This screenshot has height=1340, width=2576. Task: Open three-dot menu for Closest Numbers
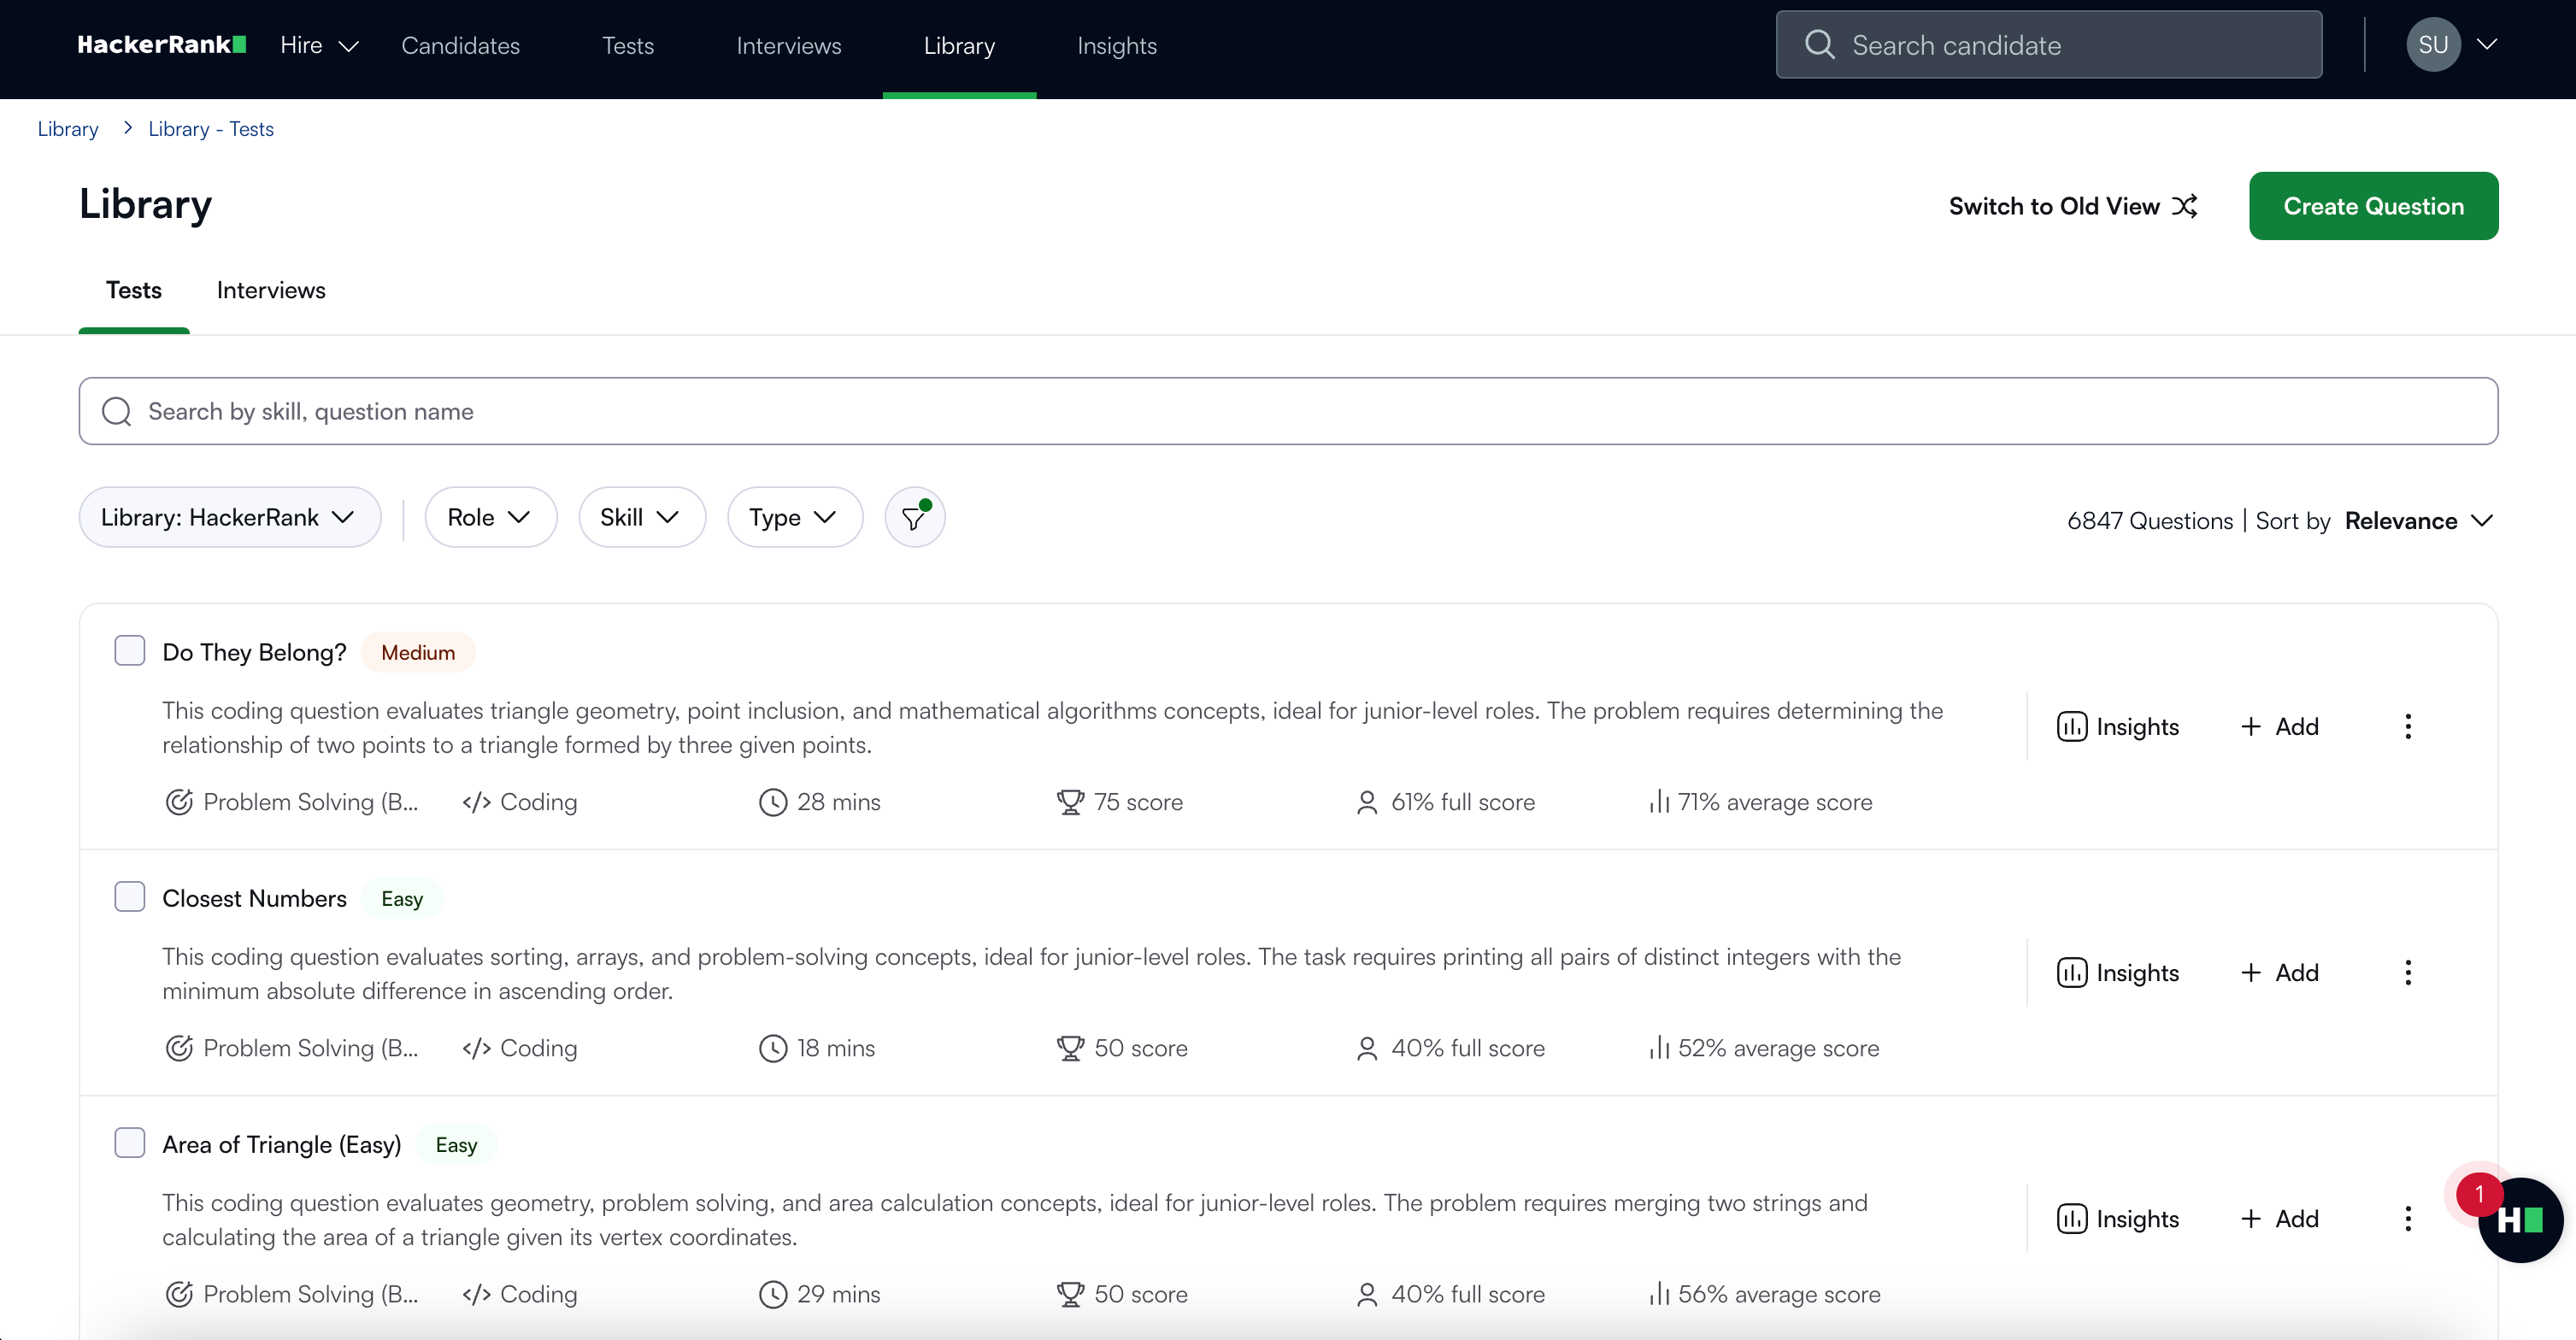[2408, 973]
